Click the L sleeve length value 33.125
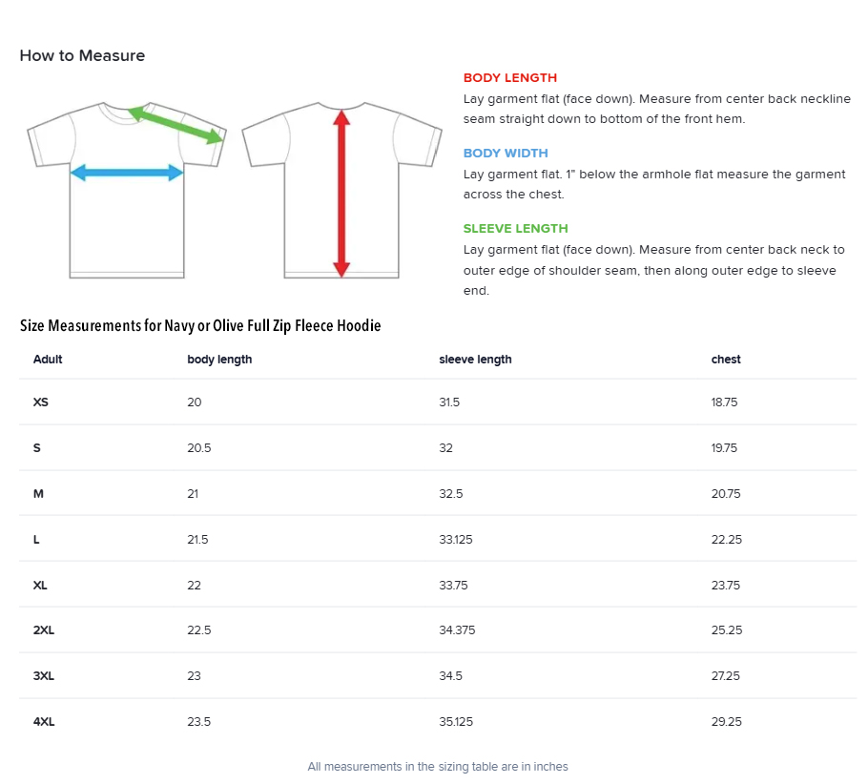 tap(456, 540)
